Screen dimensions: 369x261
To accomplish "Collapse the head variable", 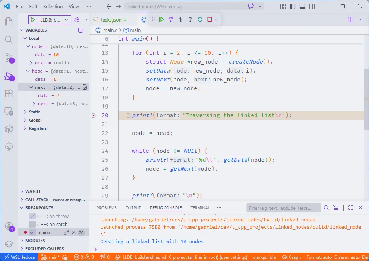I will tap(28, 71).
